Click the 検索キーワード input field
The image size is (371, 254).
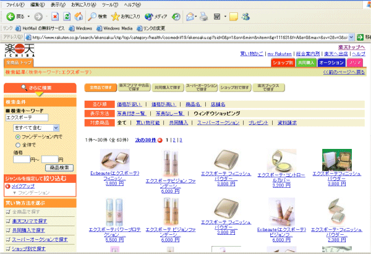(27, 117)
